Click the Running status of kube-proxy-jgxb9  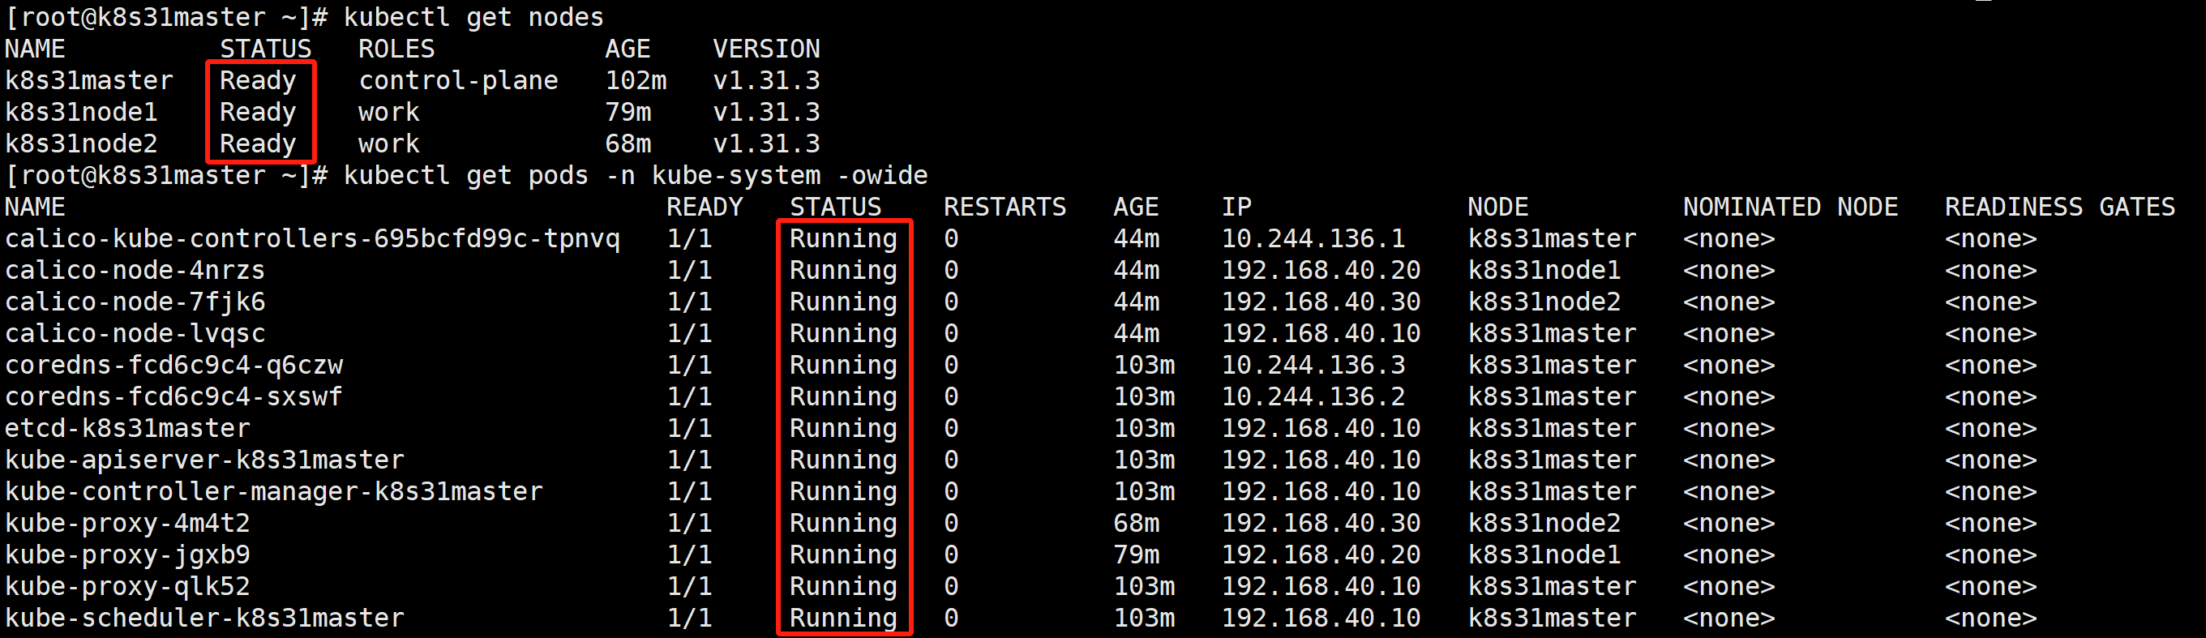pos(843,555)
